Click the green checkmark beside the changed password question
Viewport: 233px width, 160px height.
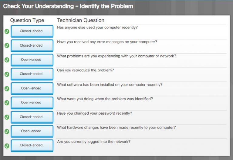pyautogui.click(x=7, y=117)
